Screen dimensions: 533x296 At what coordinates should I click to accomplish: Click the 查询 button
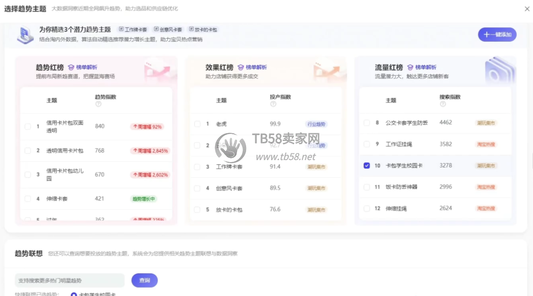pos(145,281)
